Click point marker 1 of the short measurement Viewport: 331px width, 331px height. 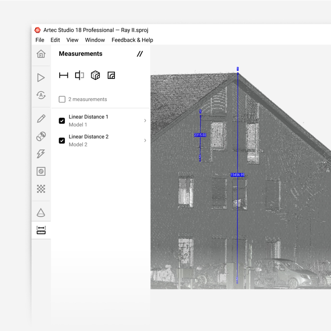tap(200, 112)
